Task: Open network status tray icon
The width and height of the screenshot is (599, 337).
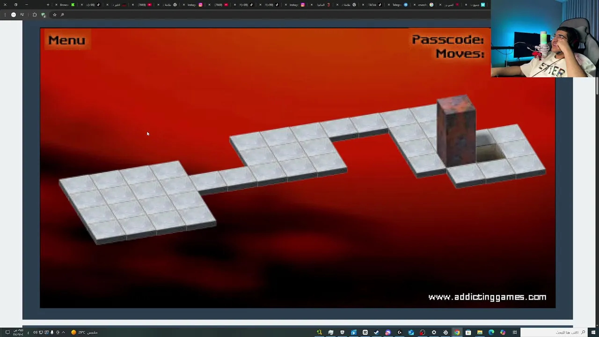Action: [x=41, y=332]
